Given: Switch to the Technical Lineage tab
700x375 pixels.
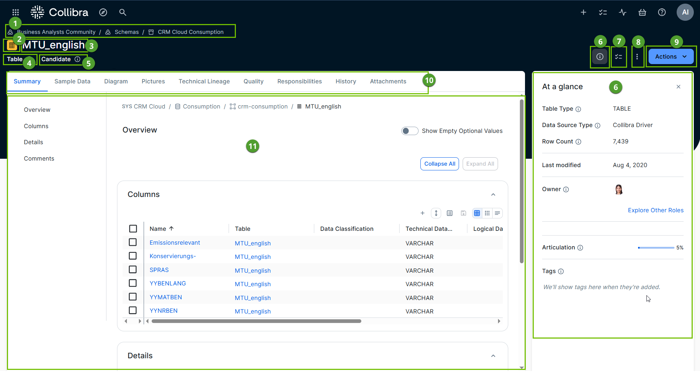Looking at the screenshot, I should pyautogui.click(x=204, y=82).
